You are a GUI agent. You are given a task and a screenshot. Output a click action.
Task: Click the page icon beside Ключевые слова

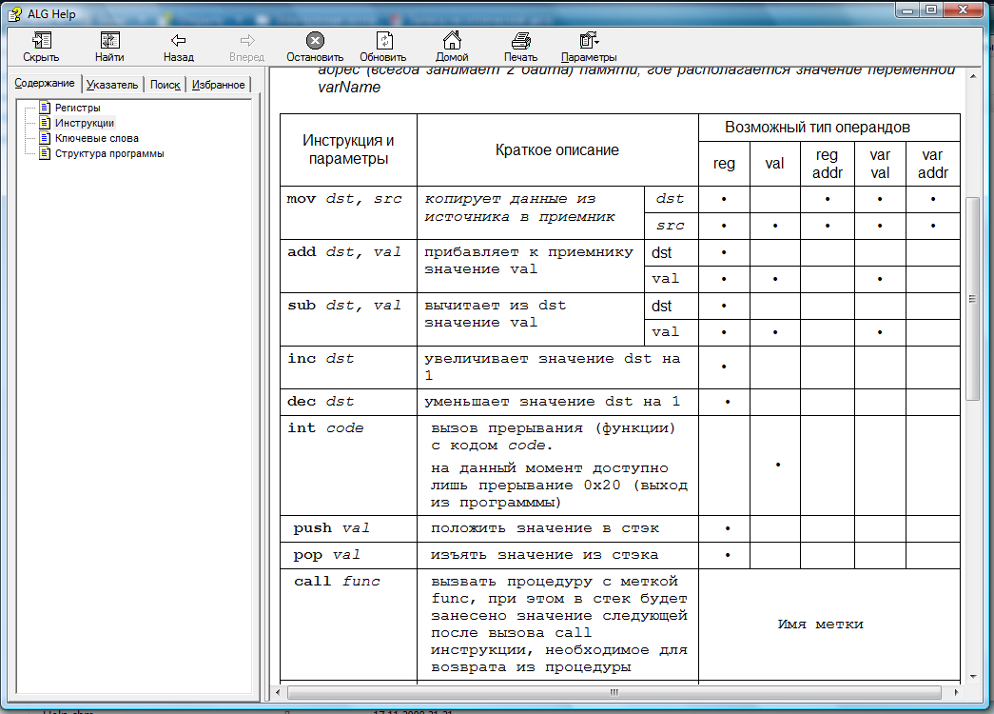pyautogui.click(x=45, y=138)
